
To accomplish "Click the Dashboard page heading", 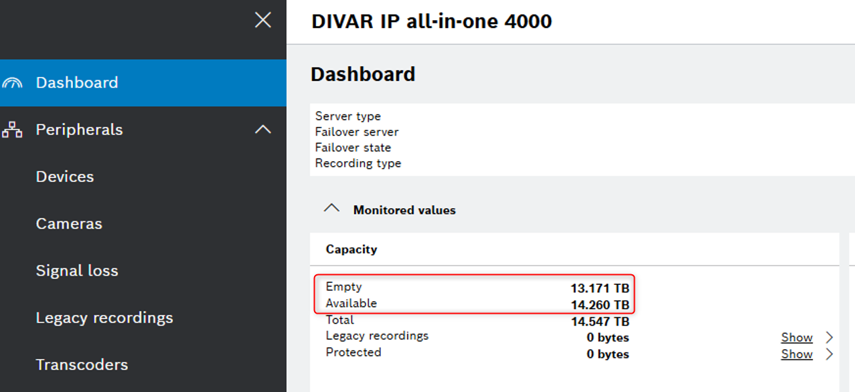I will [363, 74].
